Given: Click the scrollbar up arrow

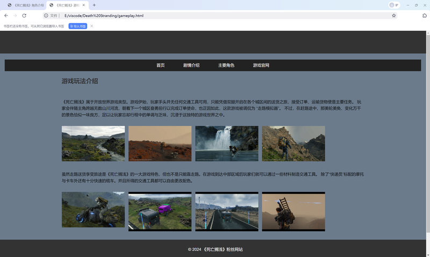Looking at the screenshot, I should coord(428,33).
